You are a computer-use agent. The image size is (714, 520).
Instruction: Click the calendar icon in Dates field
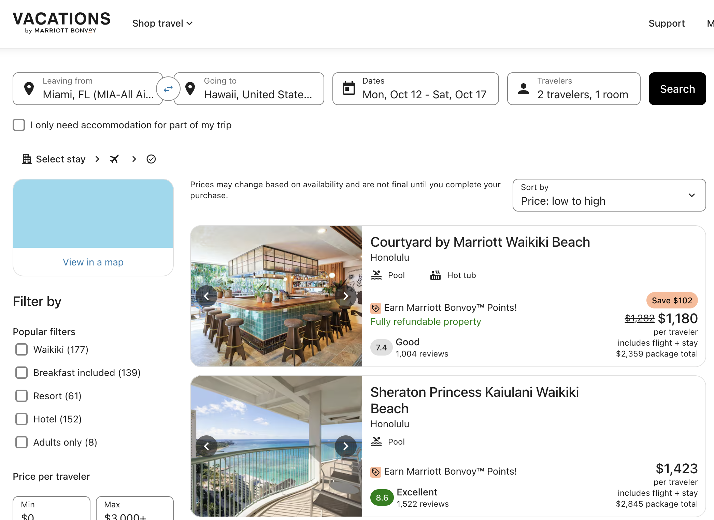(349, 88)
